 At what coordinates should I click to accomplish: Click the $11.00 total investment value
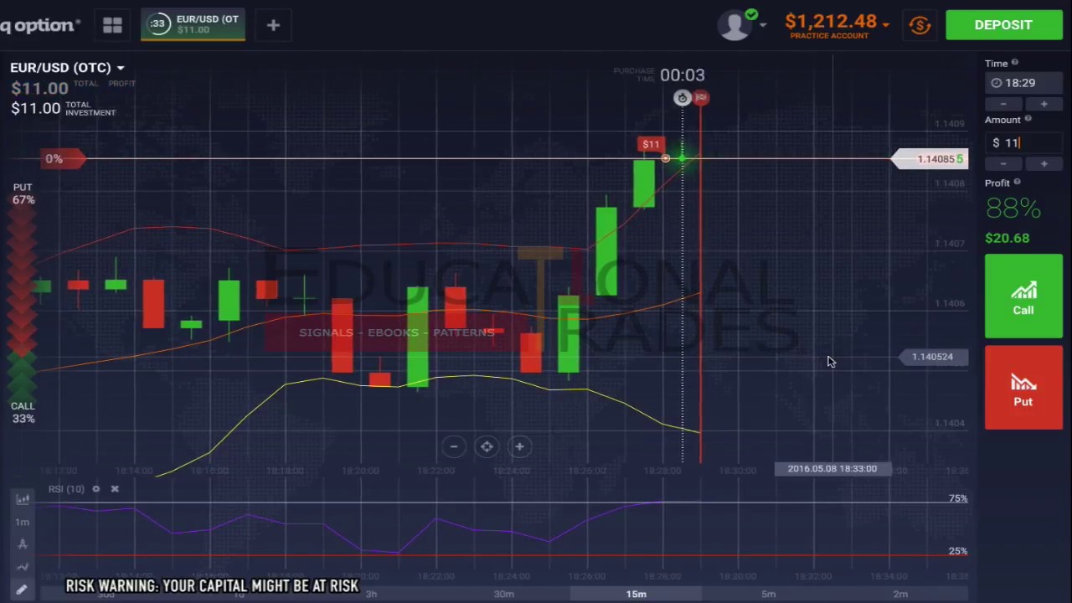[x=36, y=109]
